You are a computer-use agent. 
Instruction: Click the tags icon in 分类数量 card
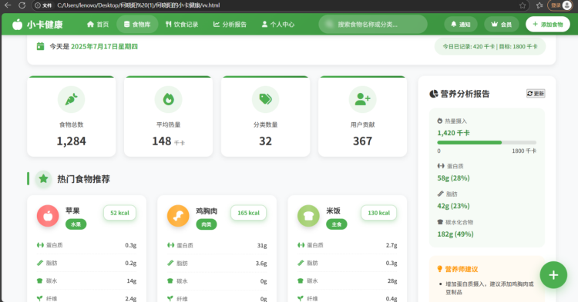point(265,99)
